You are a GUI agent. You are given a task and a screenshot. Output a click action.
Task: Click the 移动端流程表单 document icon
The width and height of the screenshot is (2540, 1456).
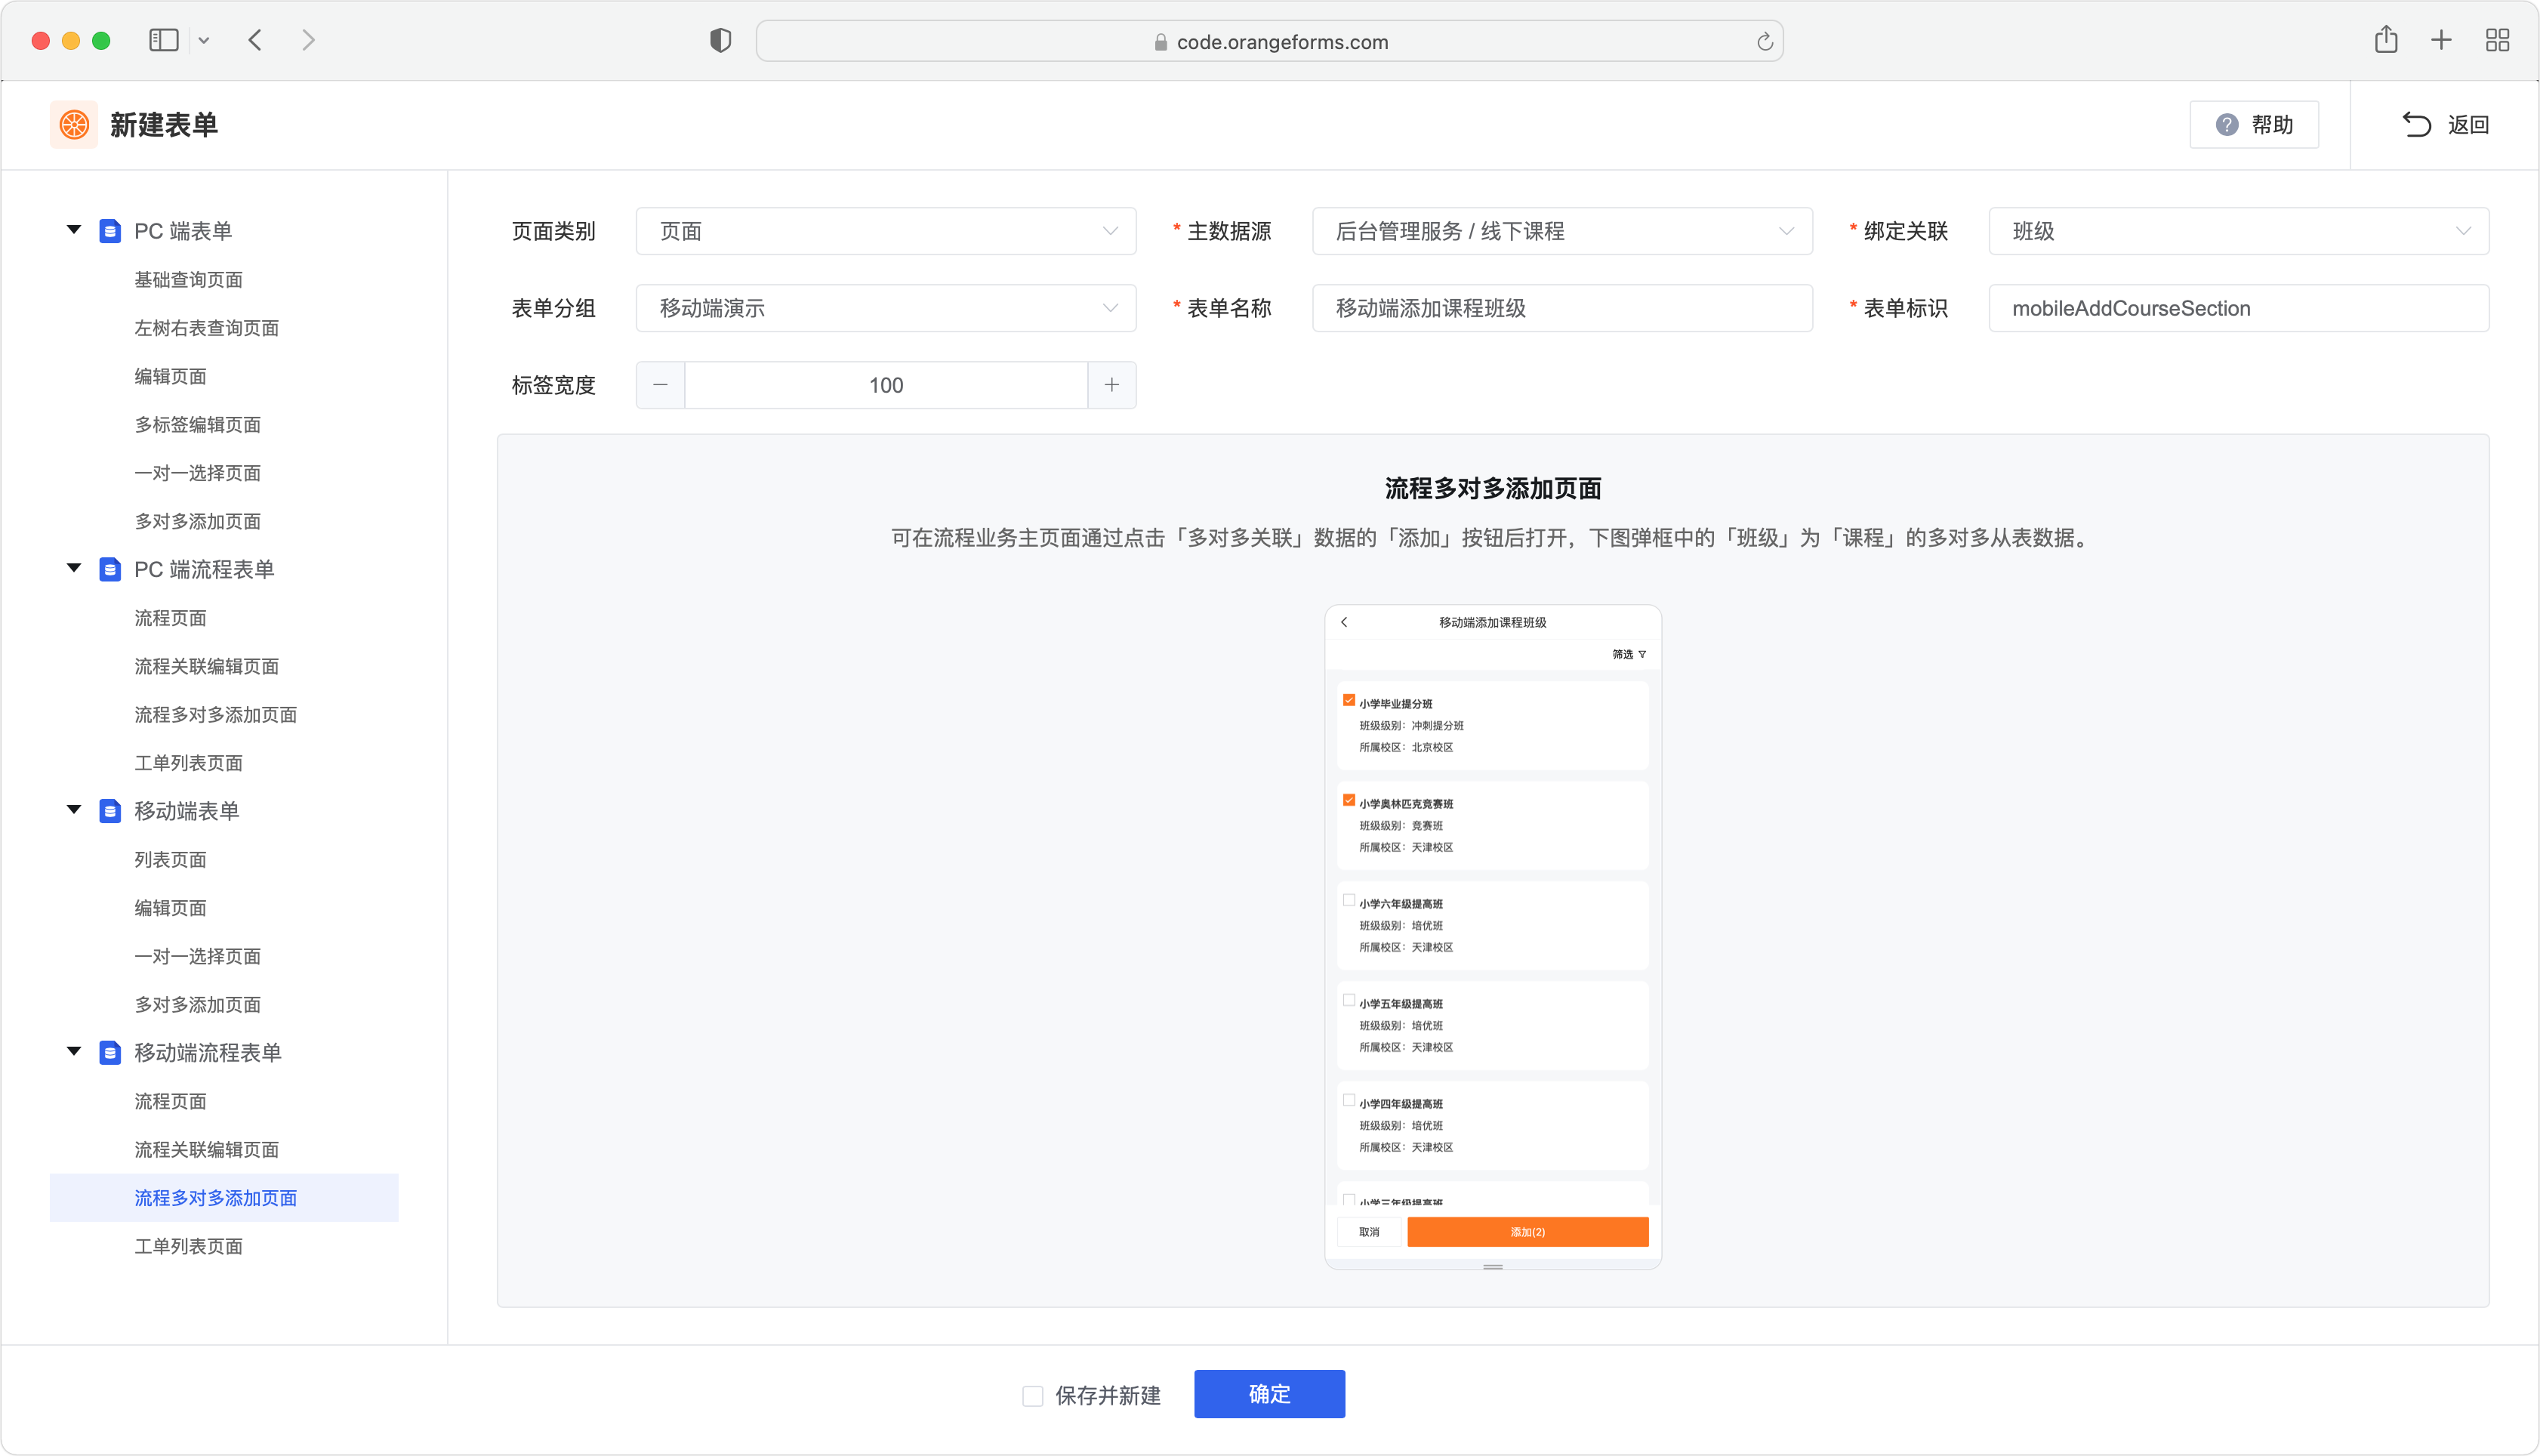click(x=110, y=1053)
